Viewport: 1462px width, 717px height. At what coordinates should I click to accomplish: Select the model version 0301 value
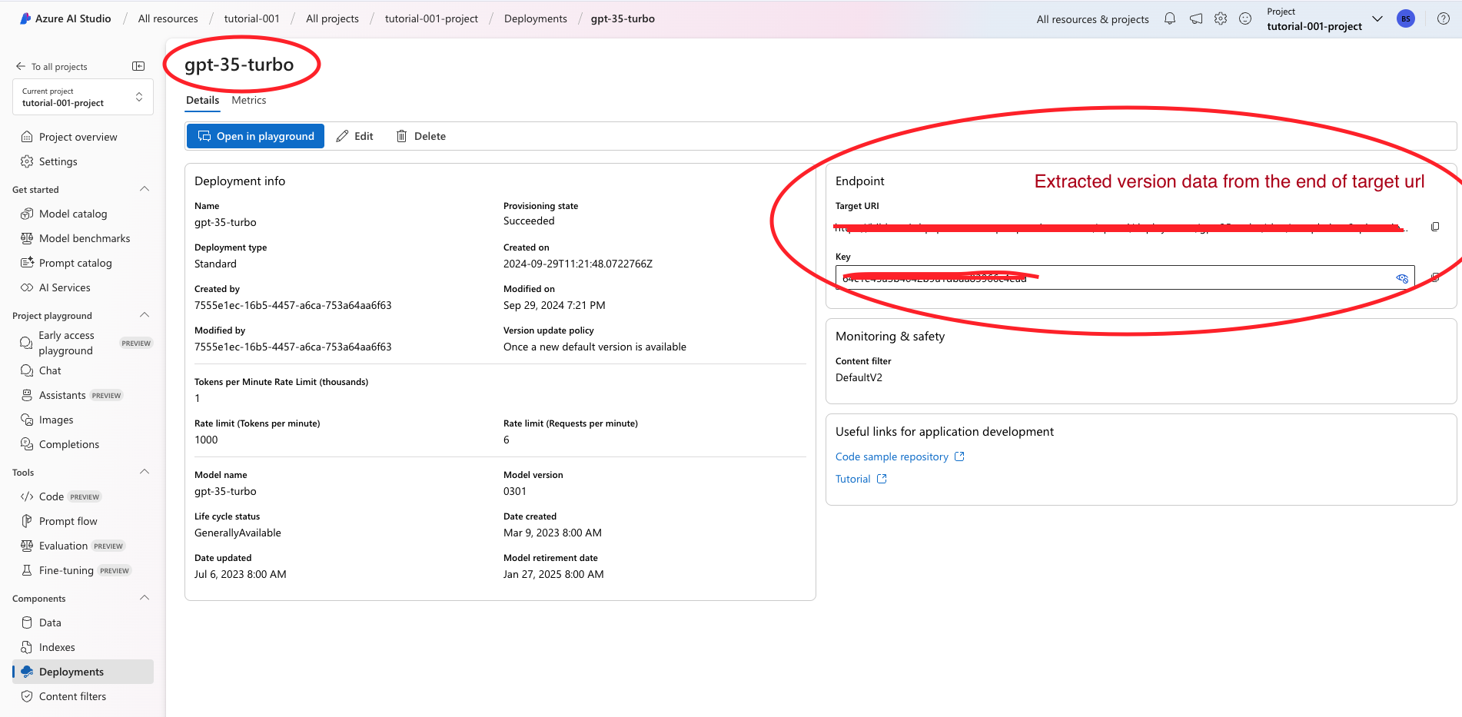(514, 491)
